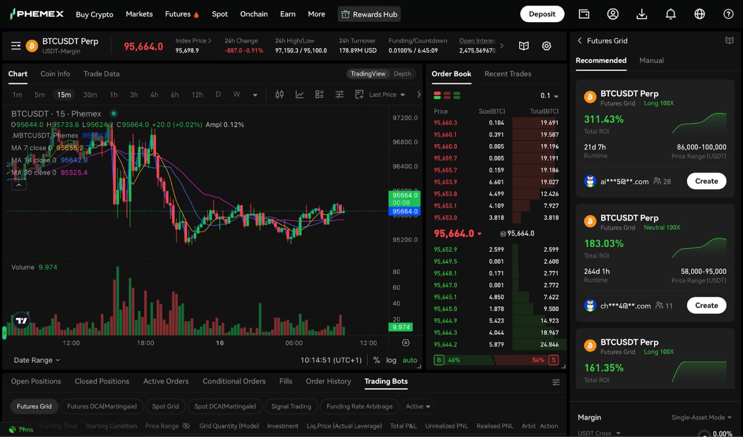Viewport: 743px width, 437px height.
Task: Open the chart layout comparison icon
Action: click(x=319, y=94)
